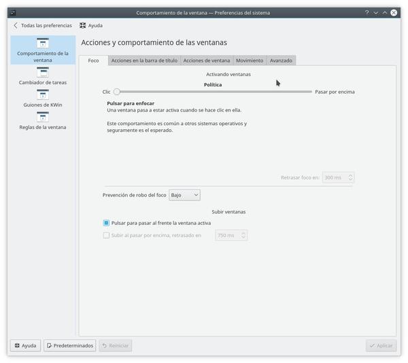Click the Aplicar button
408x363 pixels.
click(x=381, y=345)
